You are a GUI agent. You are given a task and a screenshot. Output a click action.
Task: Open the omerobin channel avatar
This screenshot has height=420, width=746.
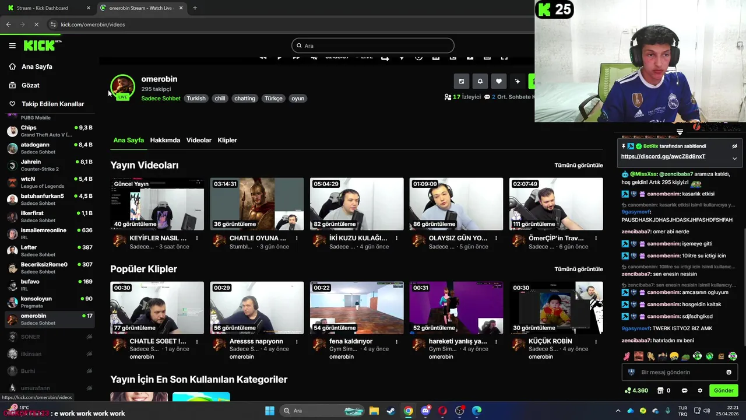(122, 87)
